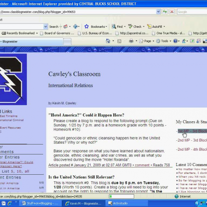Click the Print icon
This screenshot has height=207, width=207.
pos(131,41)
